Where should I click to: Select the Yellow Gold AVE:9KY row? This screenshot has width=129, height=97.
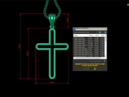(89, 49)
